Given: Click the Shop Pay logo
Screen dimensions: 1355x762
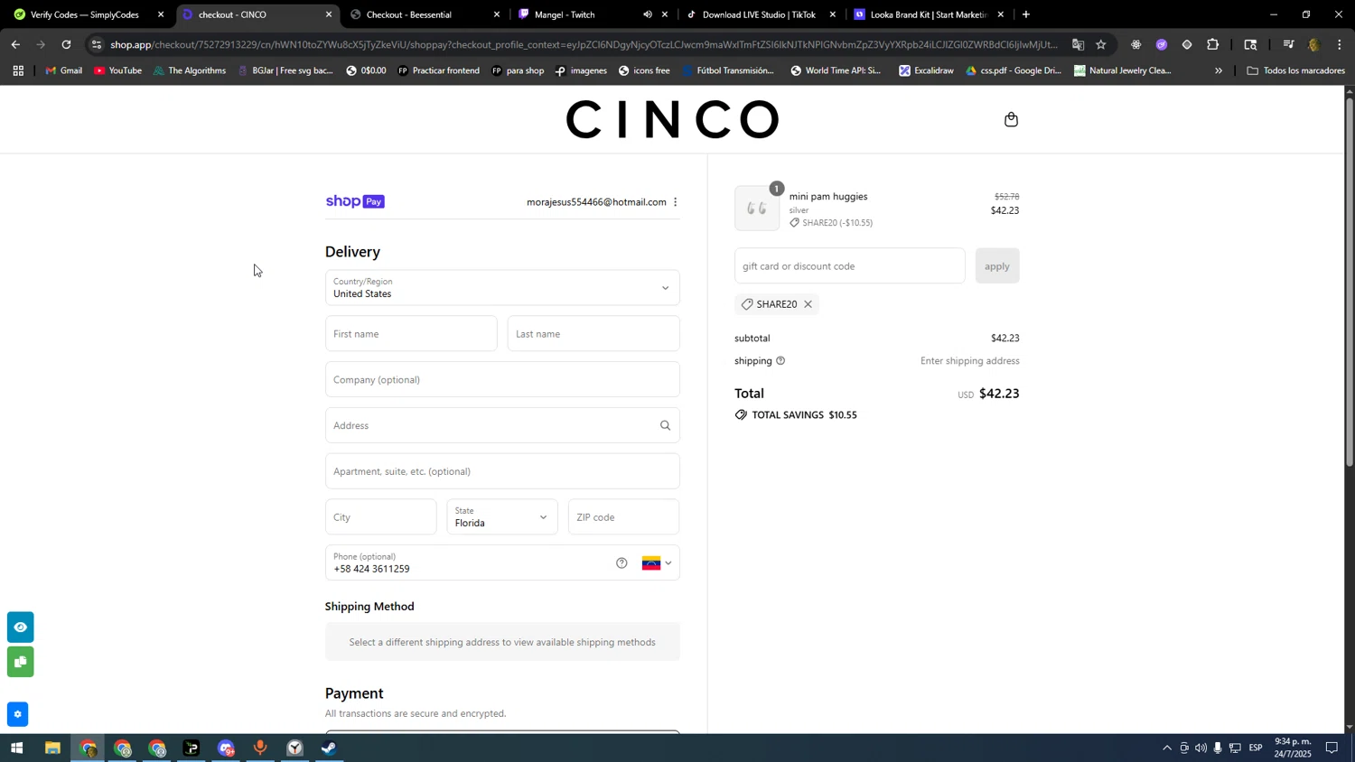Looking at the screenshot, I should click(355, 201).
